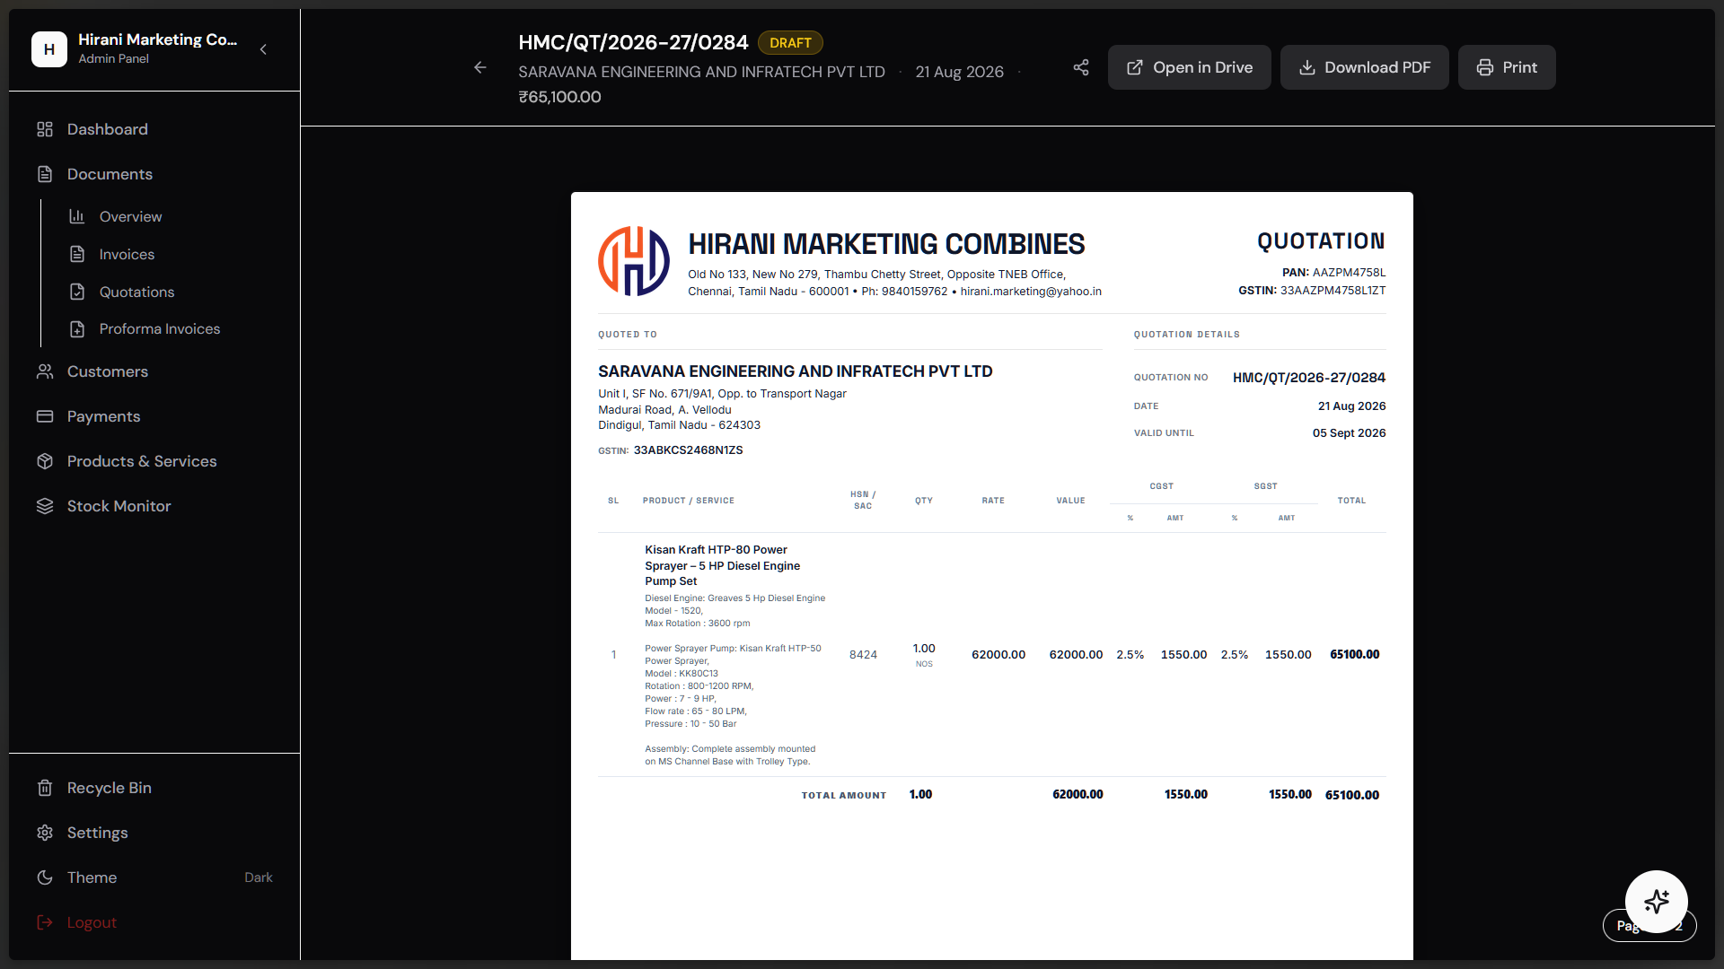Click the HSN code 8424

click(x=863, y=655)
